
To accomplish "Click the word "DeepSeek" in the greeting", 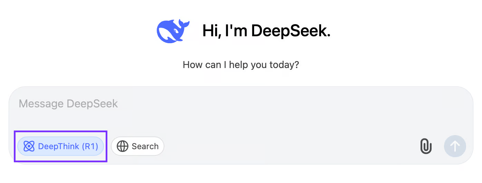I will pyautogui.click(x=291, y=31).
